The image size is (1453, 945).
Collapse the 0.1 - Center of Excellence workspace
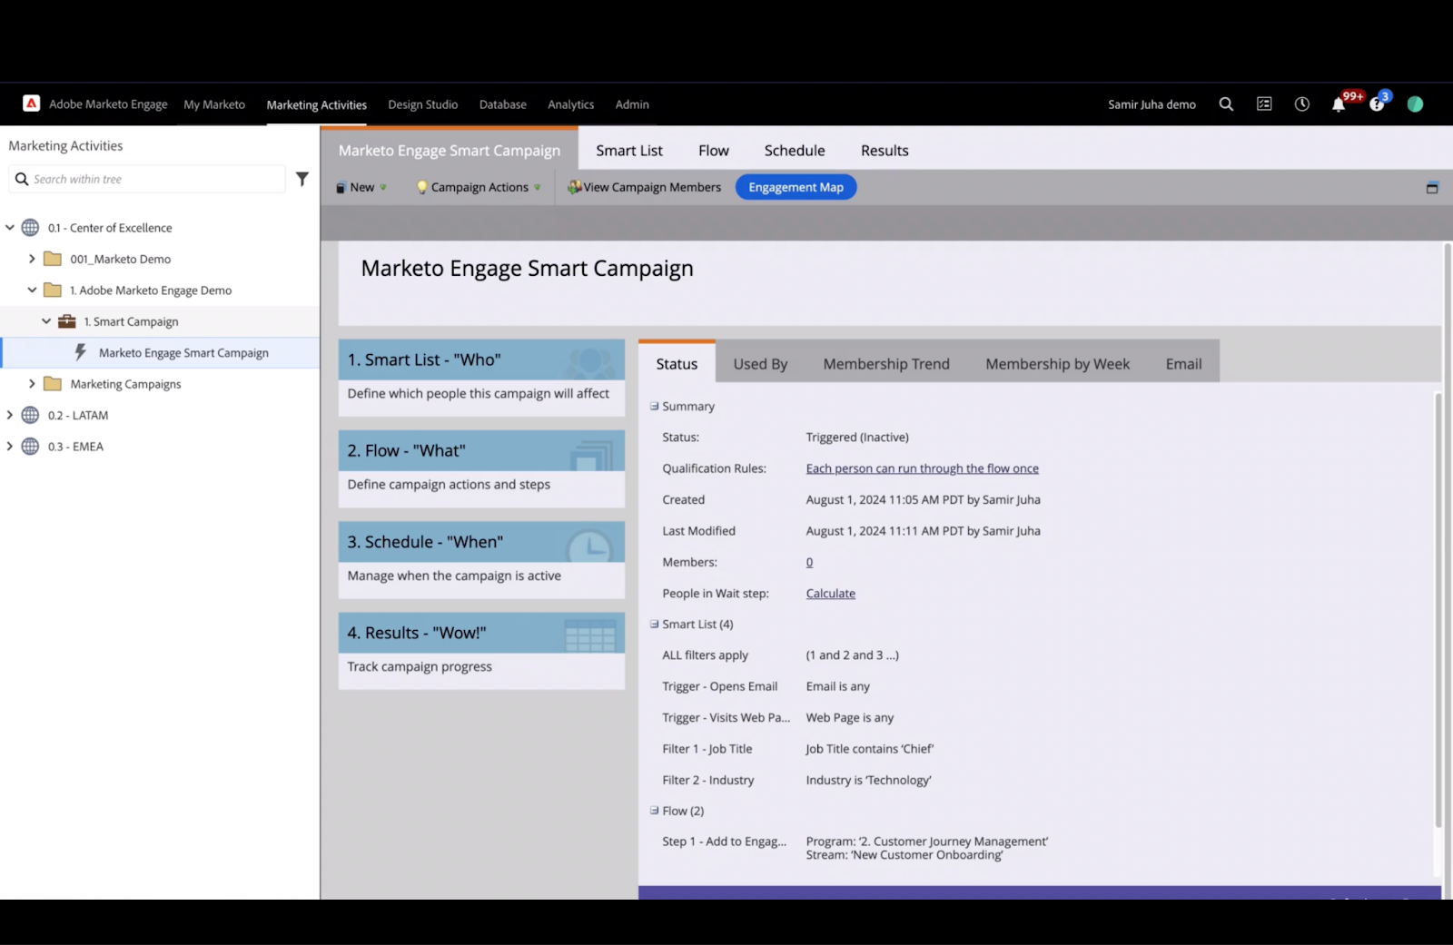pyautogui.click(x=10, y=227)
